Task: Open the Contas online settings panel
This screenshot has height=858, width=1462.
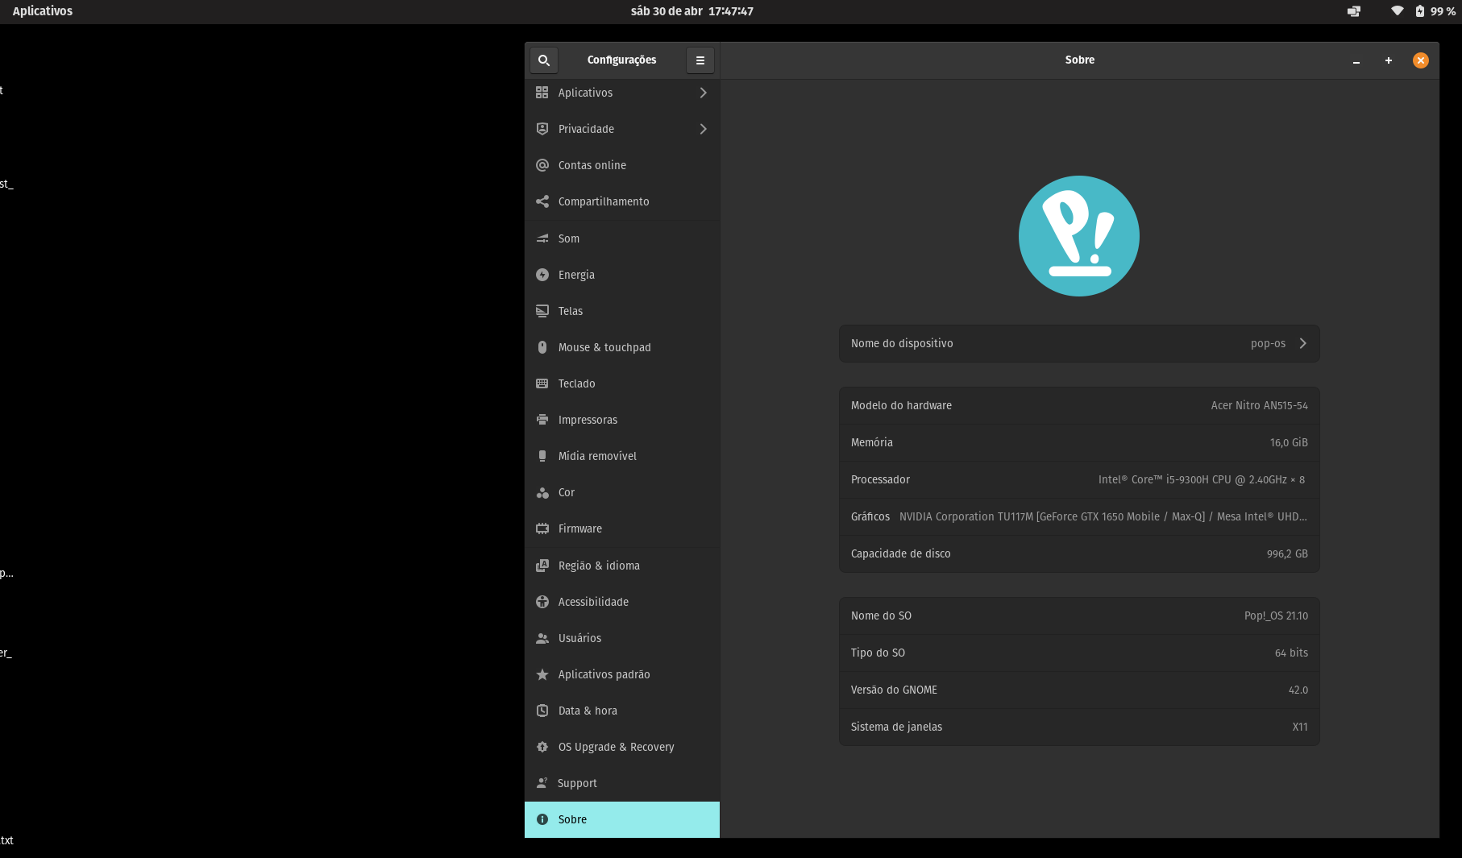Action: point(622,165)
